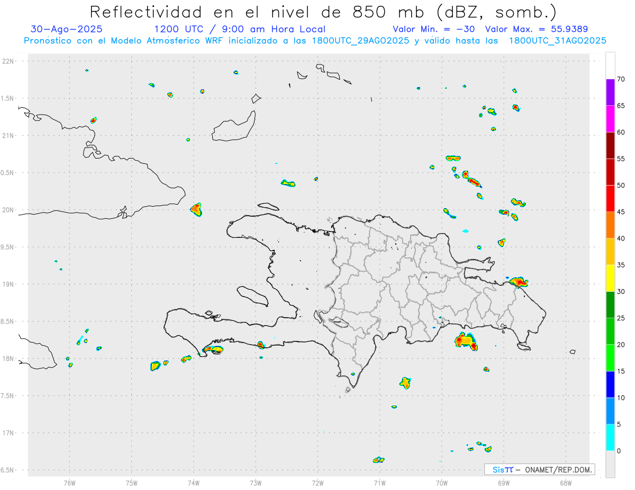Screen dimensions: 635x490
Task: Click the colorbar value label '70'
Action: pos(621,79)
